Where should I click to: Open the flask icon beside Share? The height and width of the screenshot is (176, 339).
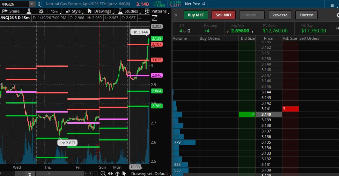pyautogui.click(x=29, y=11)
